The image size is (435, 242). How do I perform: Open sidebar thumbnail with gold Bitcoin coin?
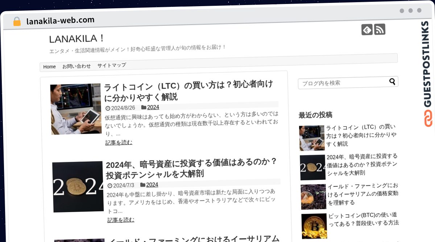coord(314,226)
